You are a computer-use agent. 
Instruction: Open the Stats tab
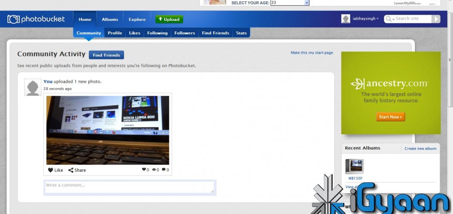(x=241, y=33)
